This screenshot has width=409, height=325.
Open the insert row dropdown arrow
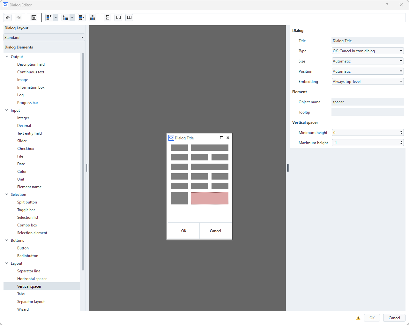point(56,18)
